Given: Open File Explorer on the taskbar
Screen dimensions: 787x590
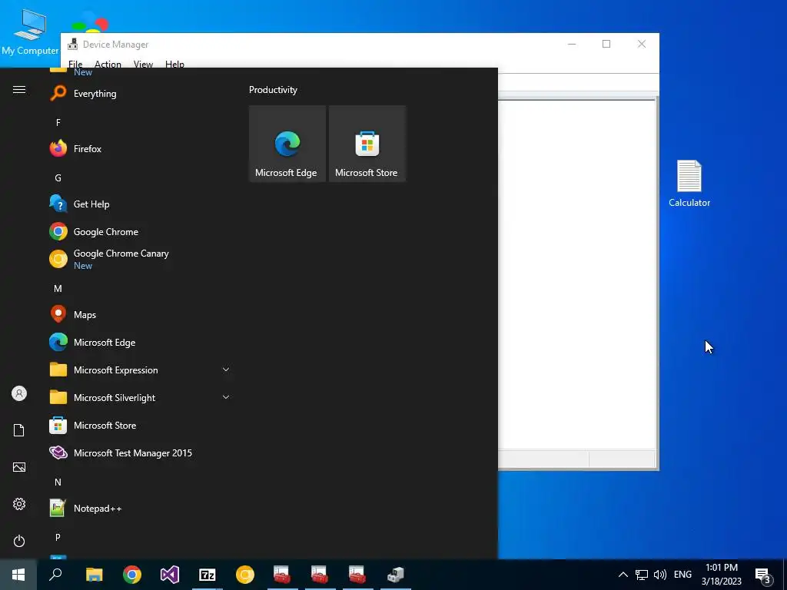Looking at the screenshot, I should click(94, 575).
